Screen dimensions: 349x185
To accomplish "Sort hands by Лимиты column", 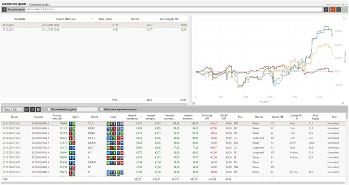I will 38,117.
